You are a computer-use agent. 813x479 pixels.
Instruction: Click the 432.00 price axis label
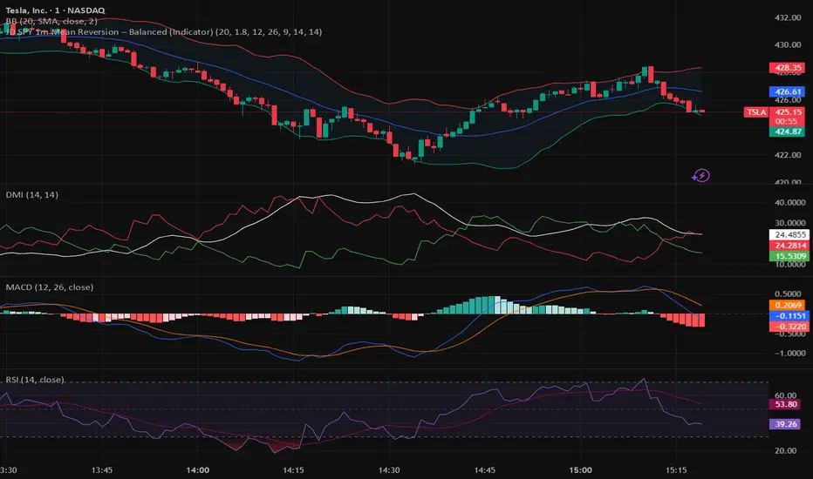788,17
